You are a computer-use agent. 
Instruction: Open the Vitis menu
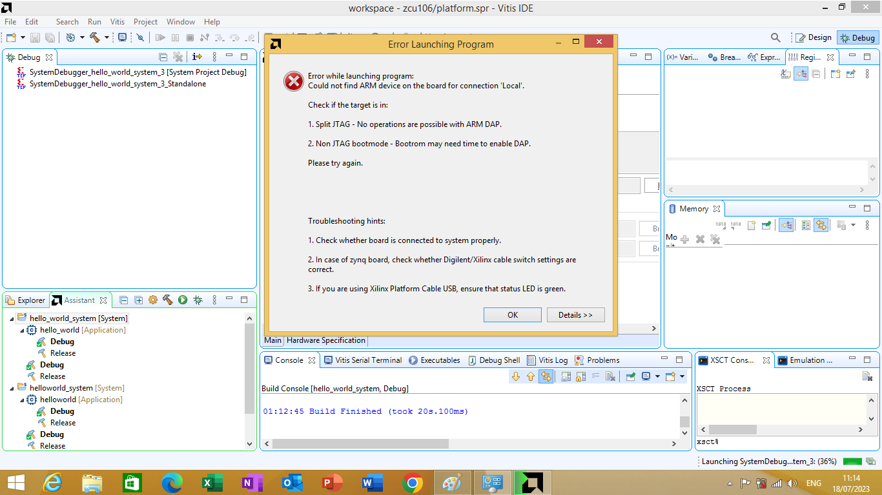click(118, 22)
